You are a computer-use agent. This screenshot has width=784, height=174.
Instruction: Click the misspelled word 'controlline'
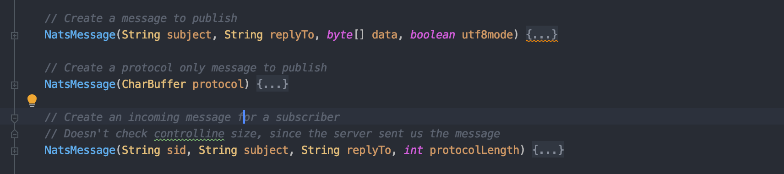point(189,134)
